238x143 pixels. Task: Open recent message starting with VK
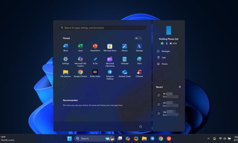pyautogui.click(x=168, y=95)
